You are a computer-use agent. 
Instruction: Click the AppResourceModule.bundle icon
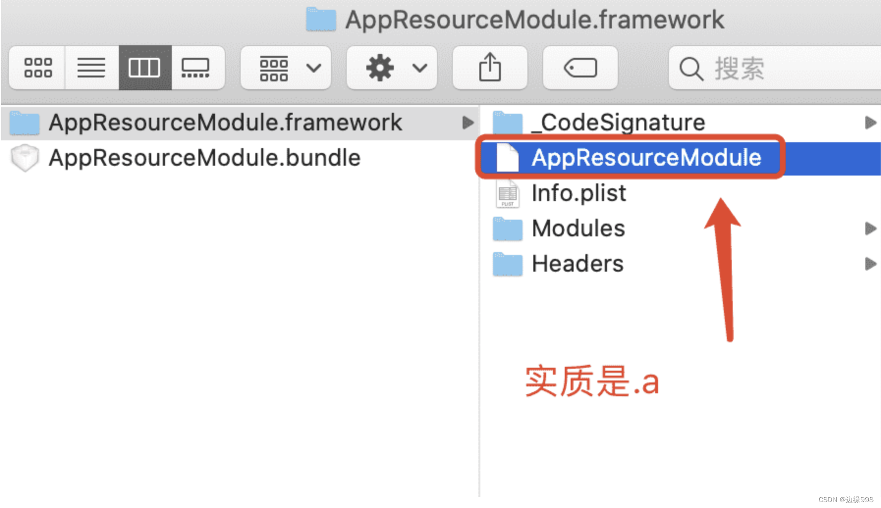click(x=25, y=158)
